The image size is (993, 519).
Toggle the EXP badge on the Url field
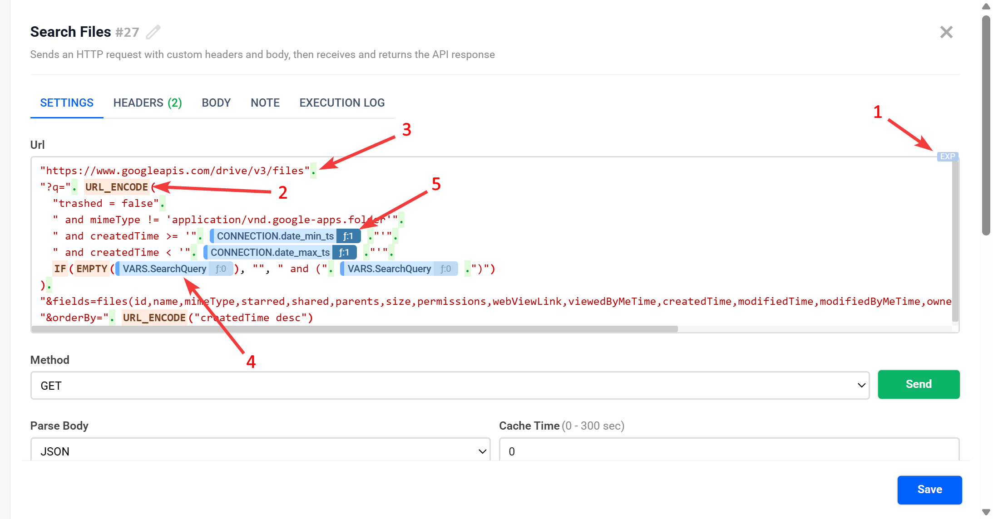coord(947,156)
